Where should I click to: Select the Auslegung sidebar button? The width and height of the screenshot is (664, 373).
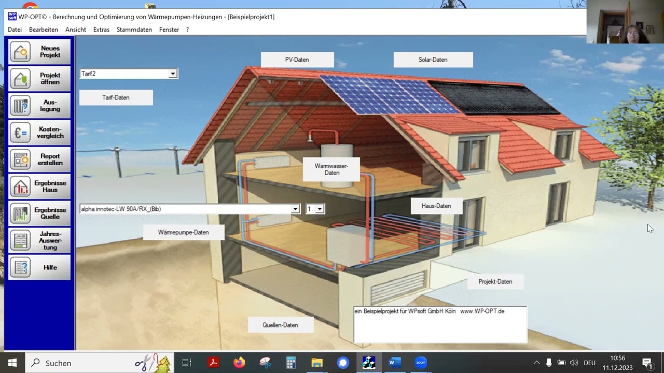pyautogui.click(x=39, y=106)
